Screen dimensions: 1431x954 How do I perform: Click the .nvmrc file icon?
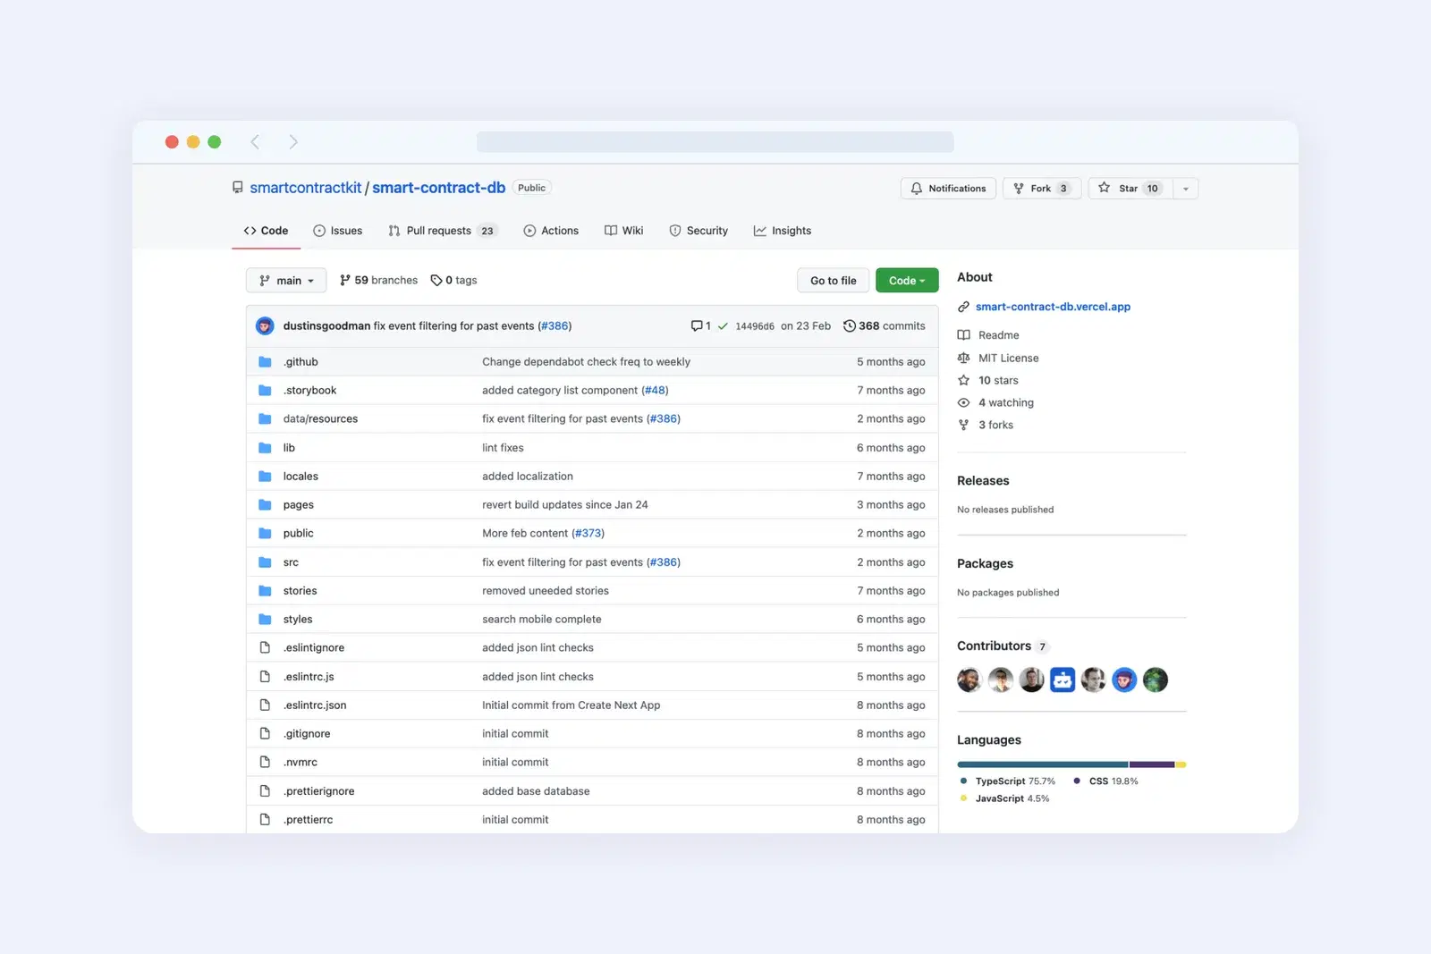tap(265, 763)
